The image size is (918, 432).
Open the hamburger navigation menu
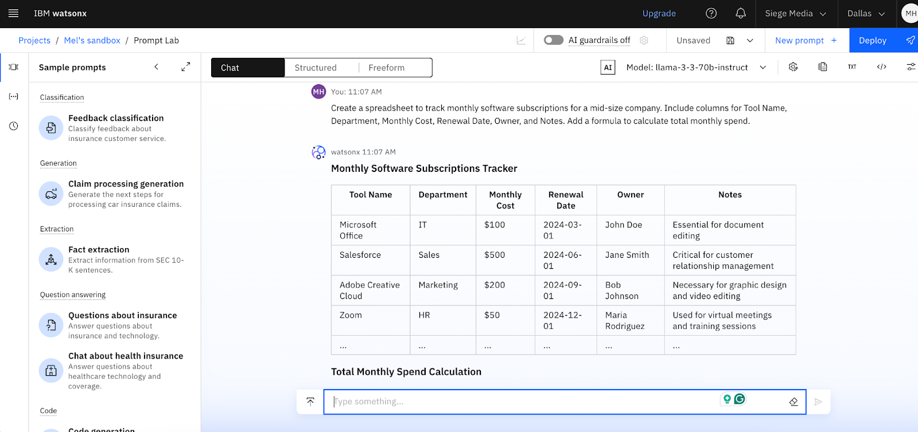(x=14, y=13)
